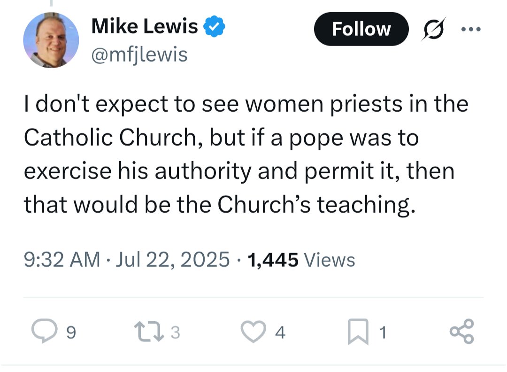Click the bookmark count number 1
The image size is (507, 372).
coord(383,333)
